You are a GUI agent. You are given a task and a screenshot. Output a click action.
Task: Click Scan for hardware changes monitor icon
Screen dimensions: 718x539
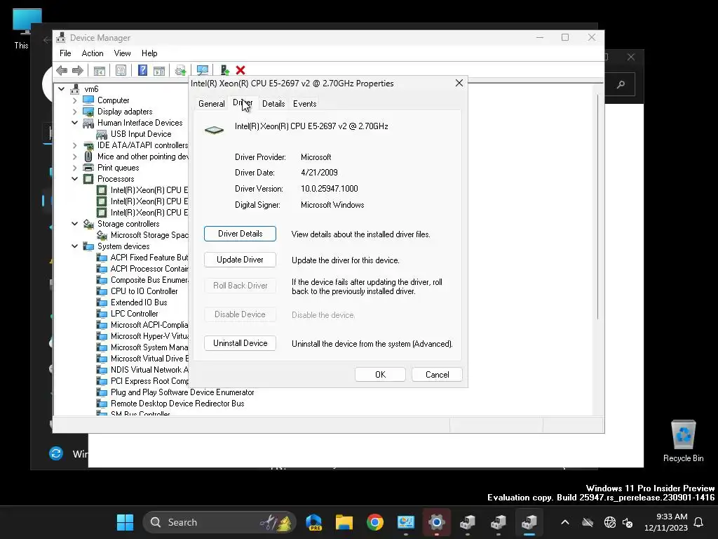click(x=203, y=70)
